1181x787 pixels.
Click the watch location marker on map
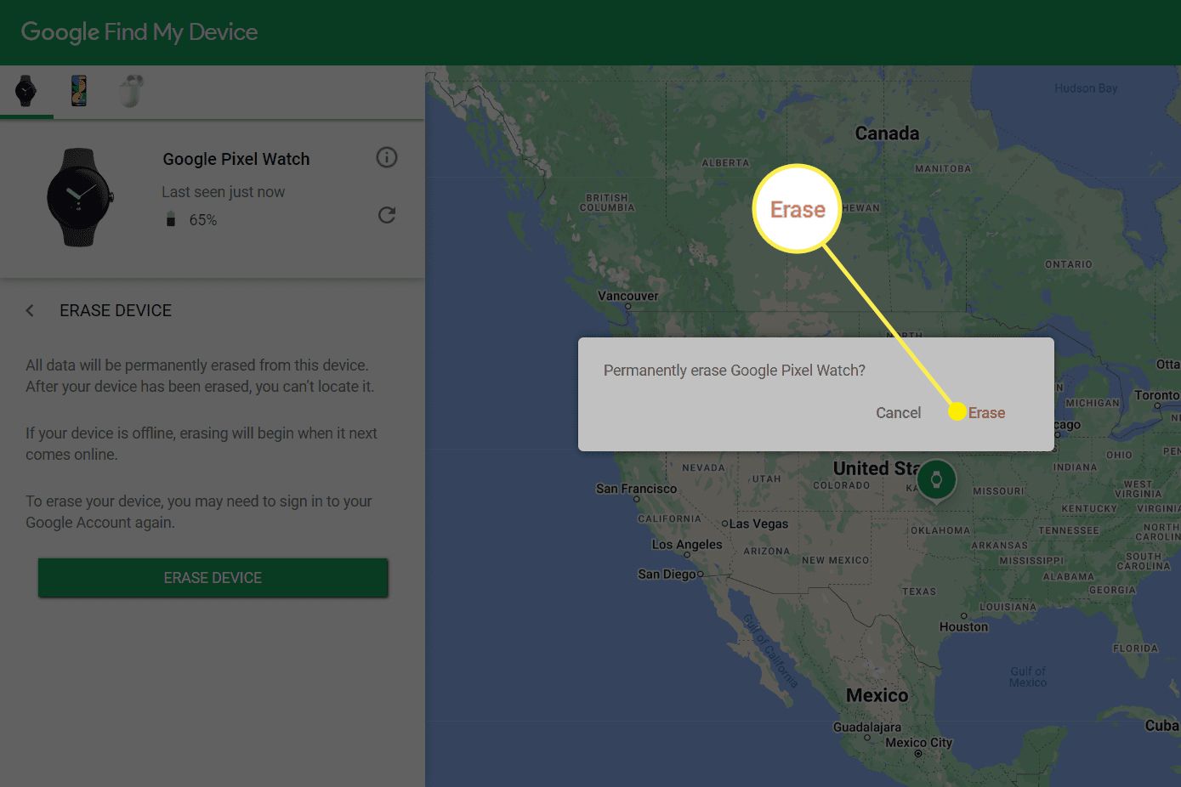coord(936,481)
